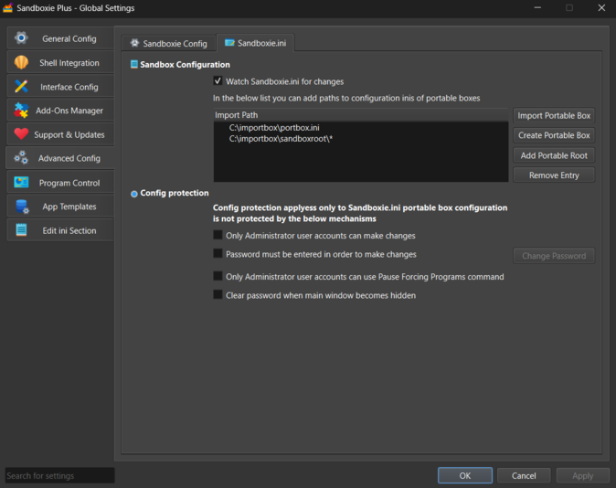Screen dimensions: 616x488
Task: Select the C:\importbox\portbox.ini entry
Action: point(274,128)
